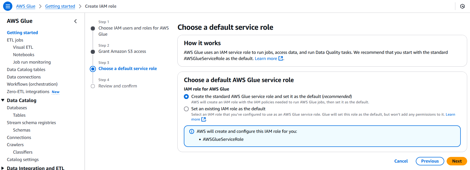Open Schemas in the sidebar
This screenshot has height=170, width=470.
(22, 130)
